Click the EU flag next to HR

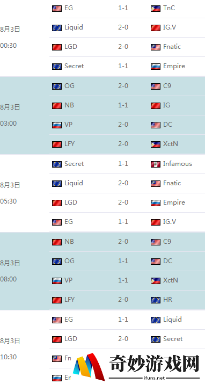155,300
